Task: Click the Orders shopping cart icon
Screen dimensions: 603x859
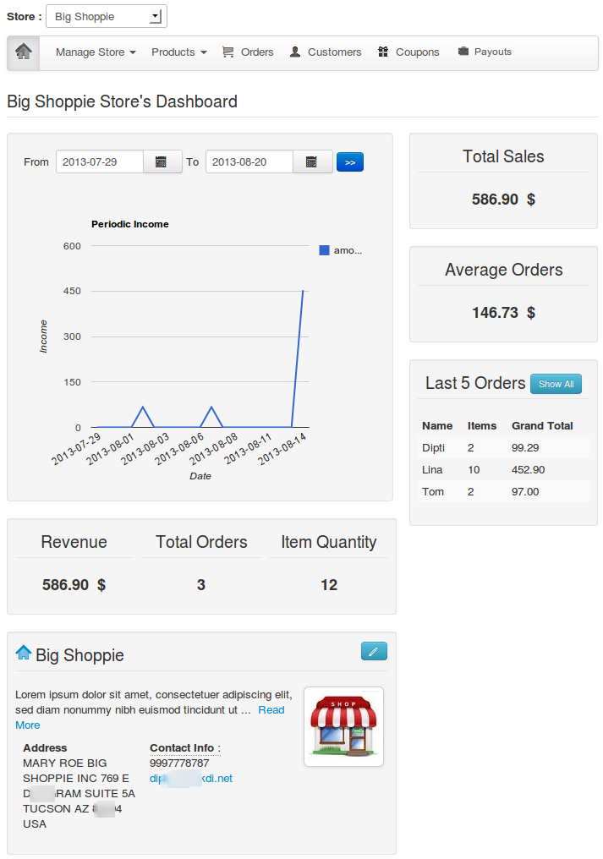Action: (228, 52)
